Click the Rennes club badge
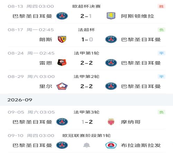Screen dimensions: 173x153 62,63
